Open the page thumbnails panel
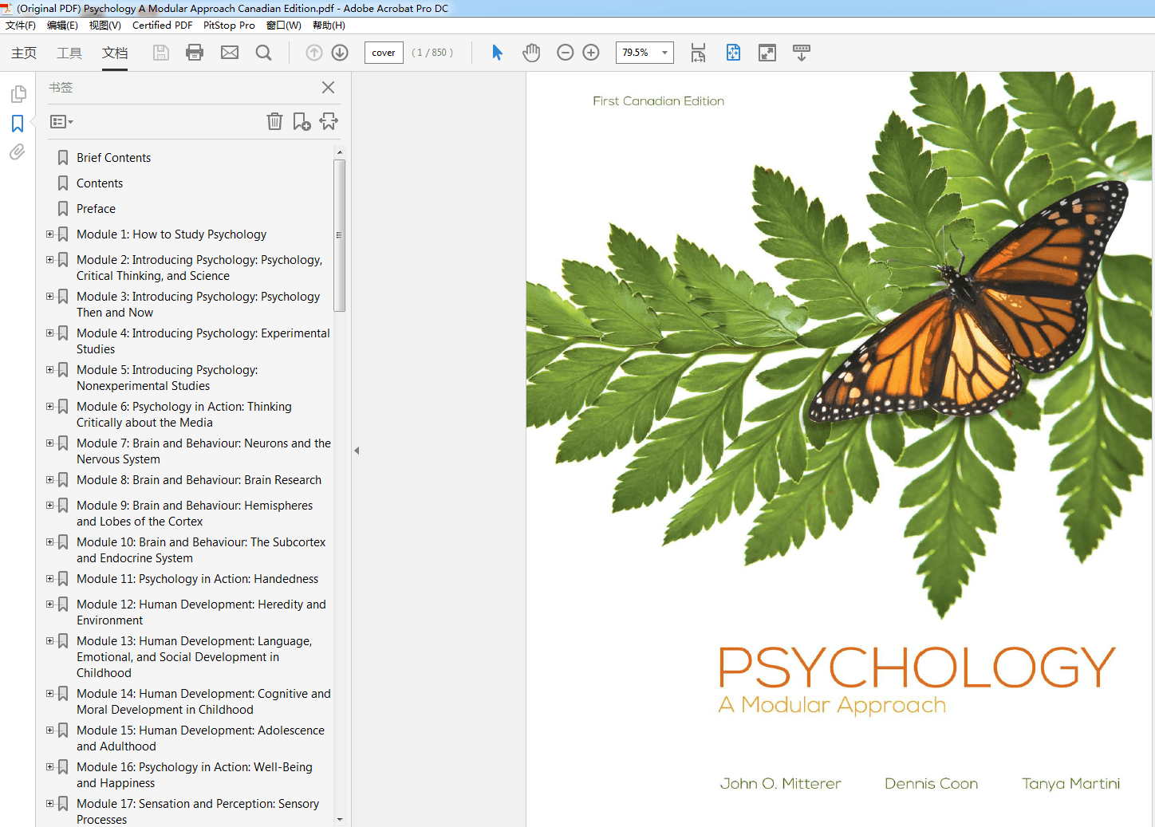The width and height of the screenshot is (1155, 827). point(18,93)
